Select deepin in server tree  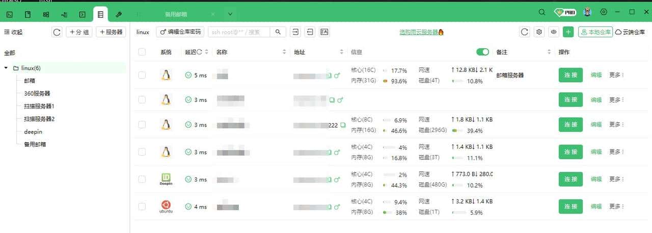coord(33,132)
